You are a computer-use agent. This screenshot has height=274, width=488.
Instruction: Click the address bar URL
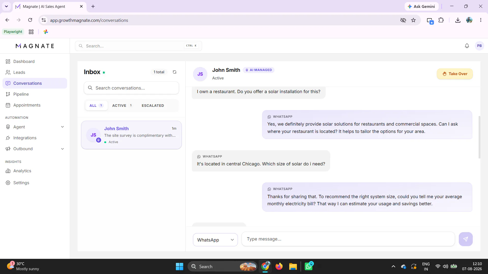(x=89, y=20)
